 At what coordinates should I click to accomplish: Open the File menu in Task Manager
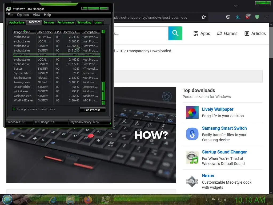tap(10, 15)
